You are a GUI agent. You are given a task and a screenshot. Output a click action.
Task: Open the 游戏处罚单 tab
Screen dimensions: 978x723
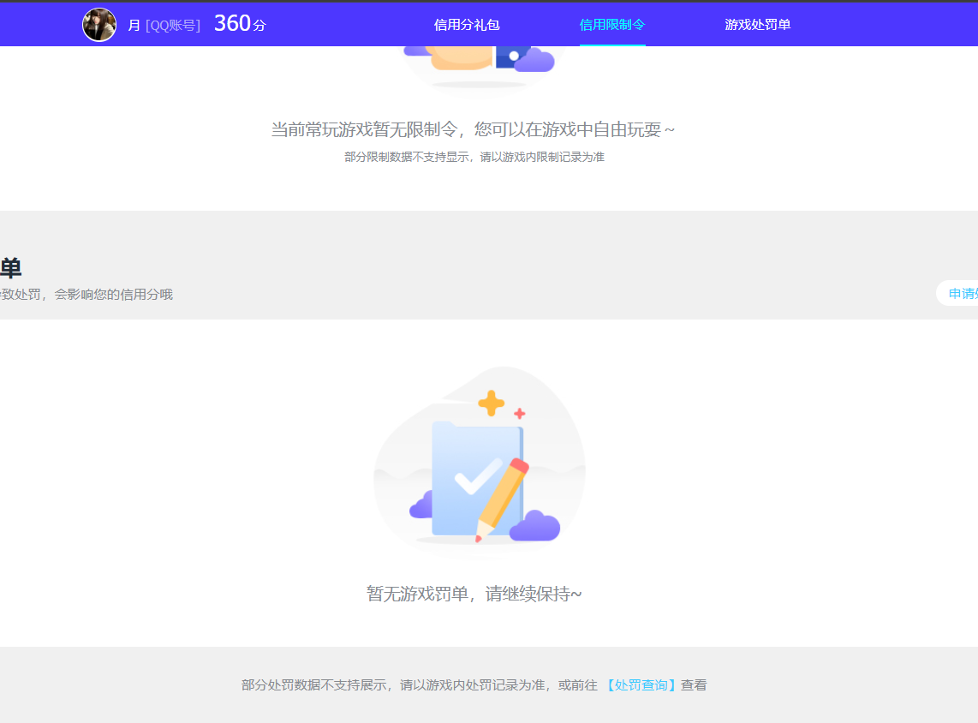point(756,24)
